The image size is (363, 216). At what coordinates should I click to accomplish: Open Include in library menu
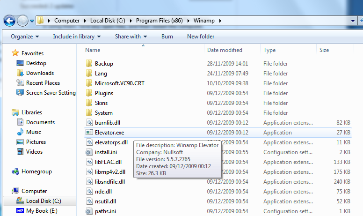click(77, 37)
